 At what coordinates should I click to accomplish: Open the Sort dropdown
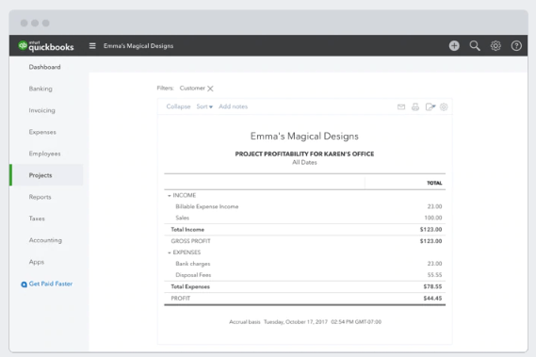coord(204,106)
